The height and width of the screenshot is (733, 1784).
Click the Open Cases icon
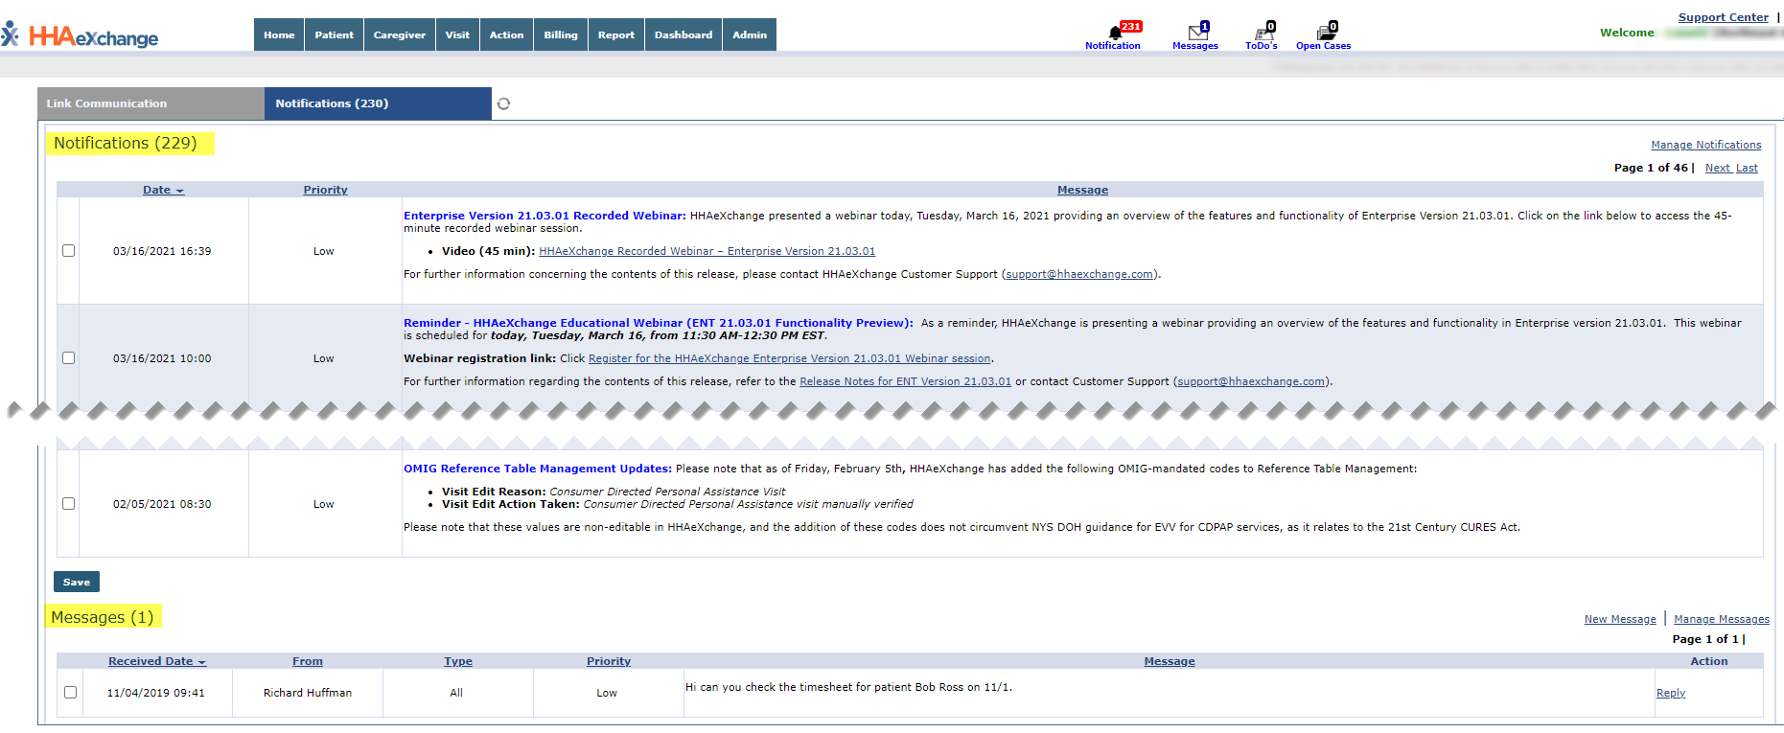coord(1325,34)
